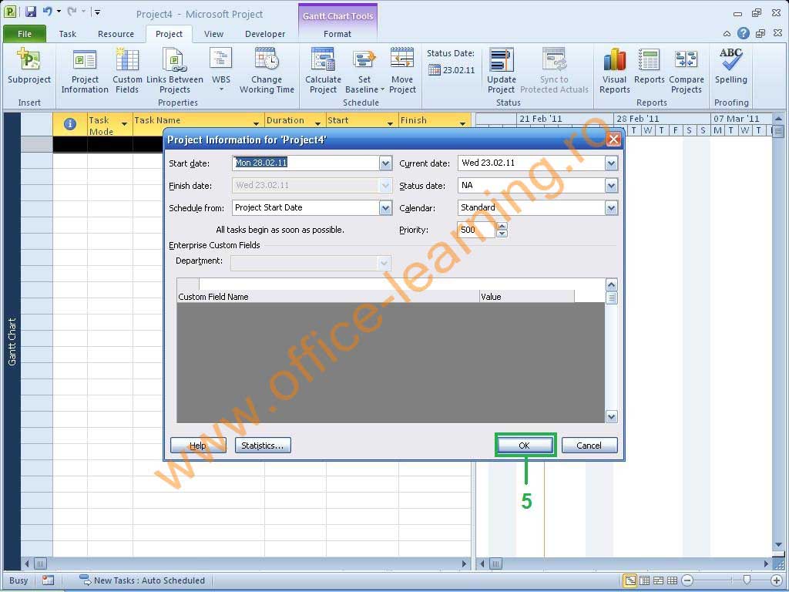Image resolution: width=789 pixels, height=592 pixels.
Task: Run the Spelling check
Action: [x=730, y=66]
